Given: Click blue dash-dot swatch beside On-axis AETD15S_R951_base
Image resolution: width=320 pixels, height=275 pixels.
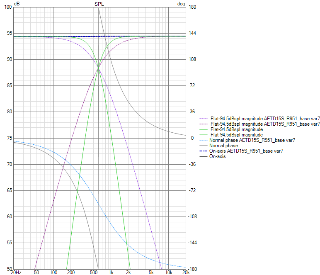Looking at the screenshot, I should click(203, 151).
